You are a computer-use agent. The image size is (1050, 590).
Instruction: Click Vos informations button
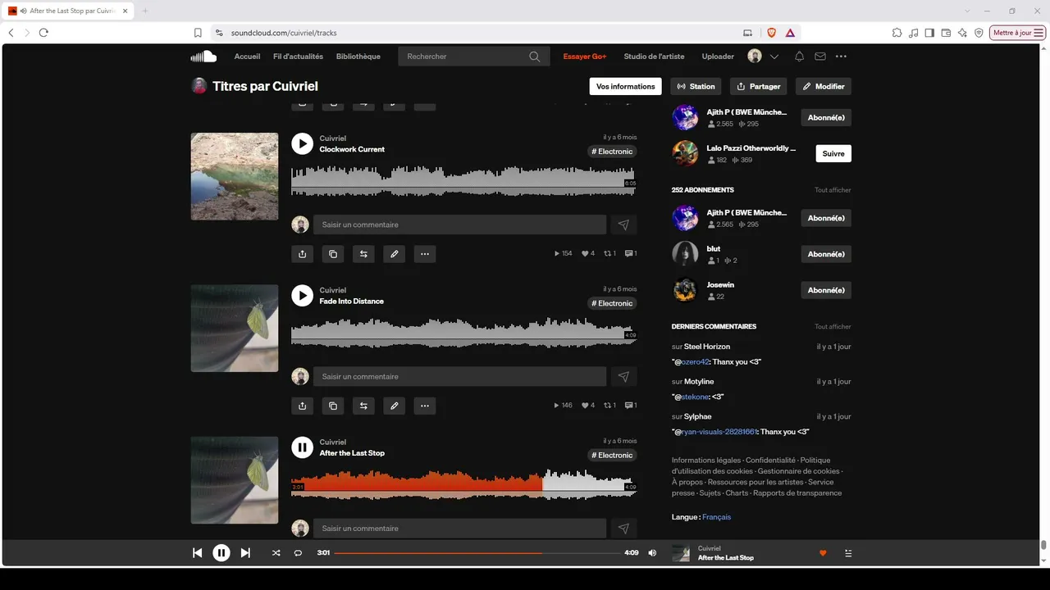click(x=626, y=86)
